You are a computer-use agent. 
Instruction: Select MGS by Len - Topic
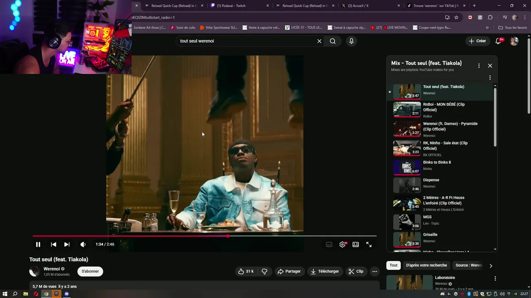pos(440,222)
